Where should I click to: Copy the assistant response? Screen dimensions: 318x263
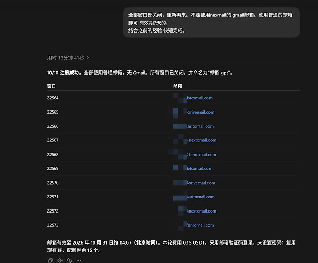click(x=51, y=260)
